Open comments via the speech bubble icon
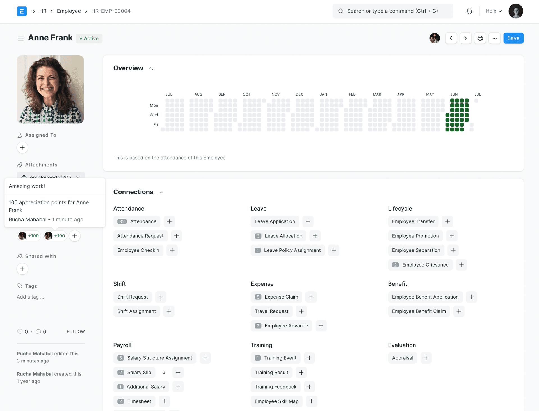The height and width of the screenshot is (411, 539). click(38, 331)
